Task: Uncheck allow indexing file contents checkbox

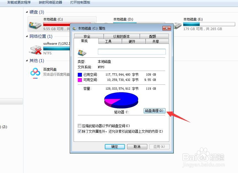Action: click(79, 131)
